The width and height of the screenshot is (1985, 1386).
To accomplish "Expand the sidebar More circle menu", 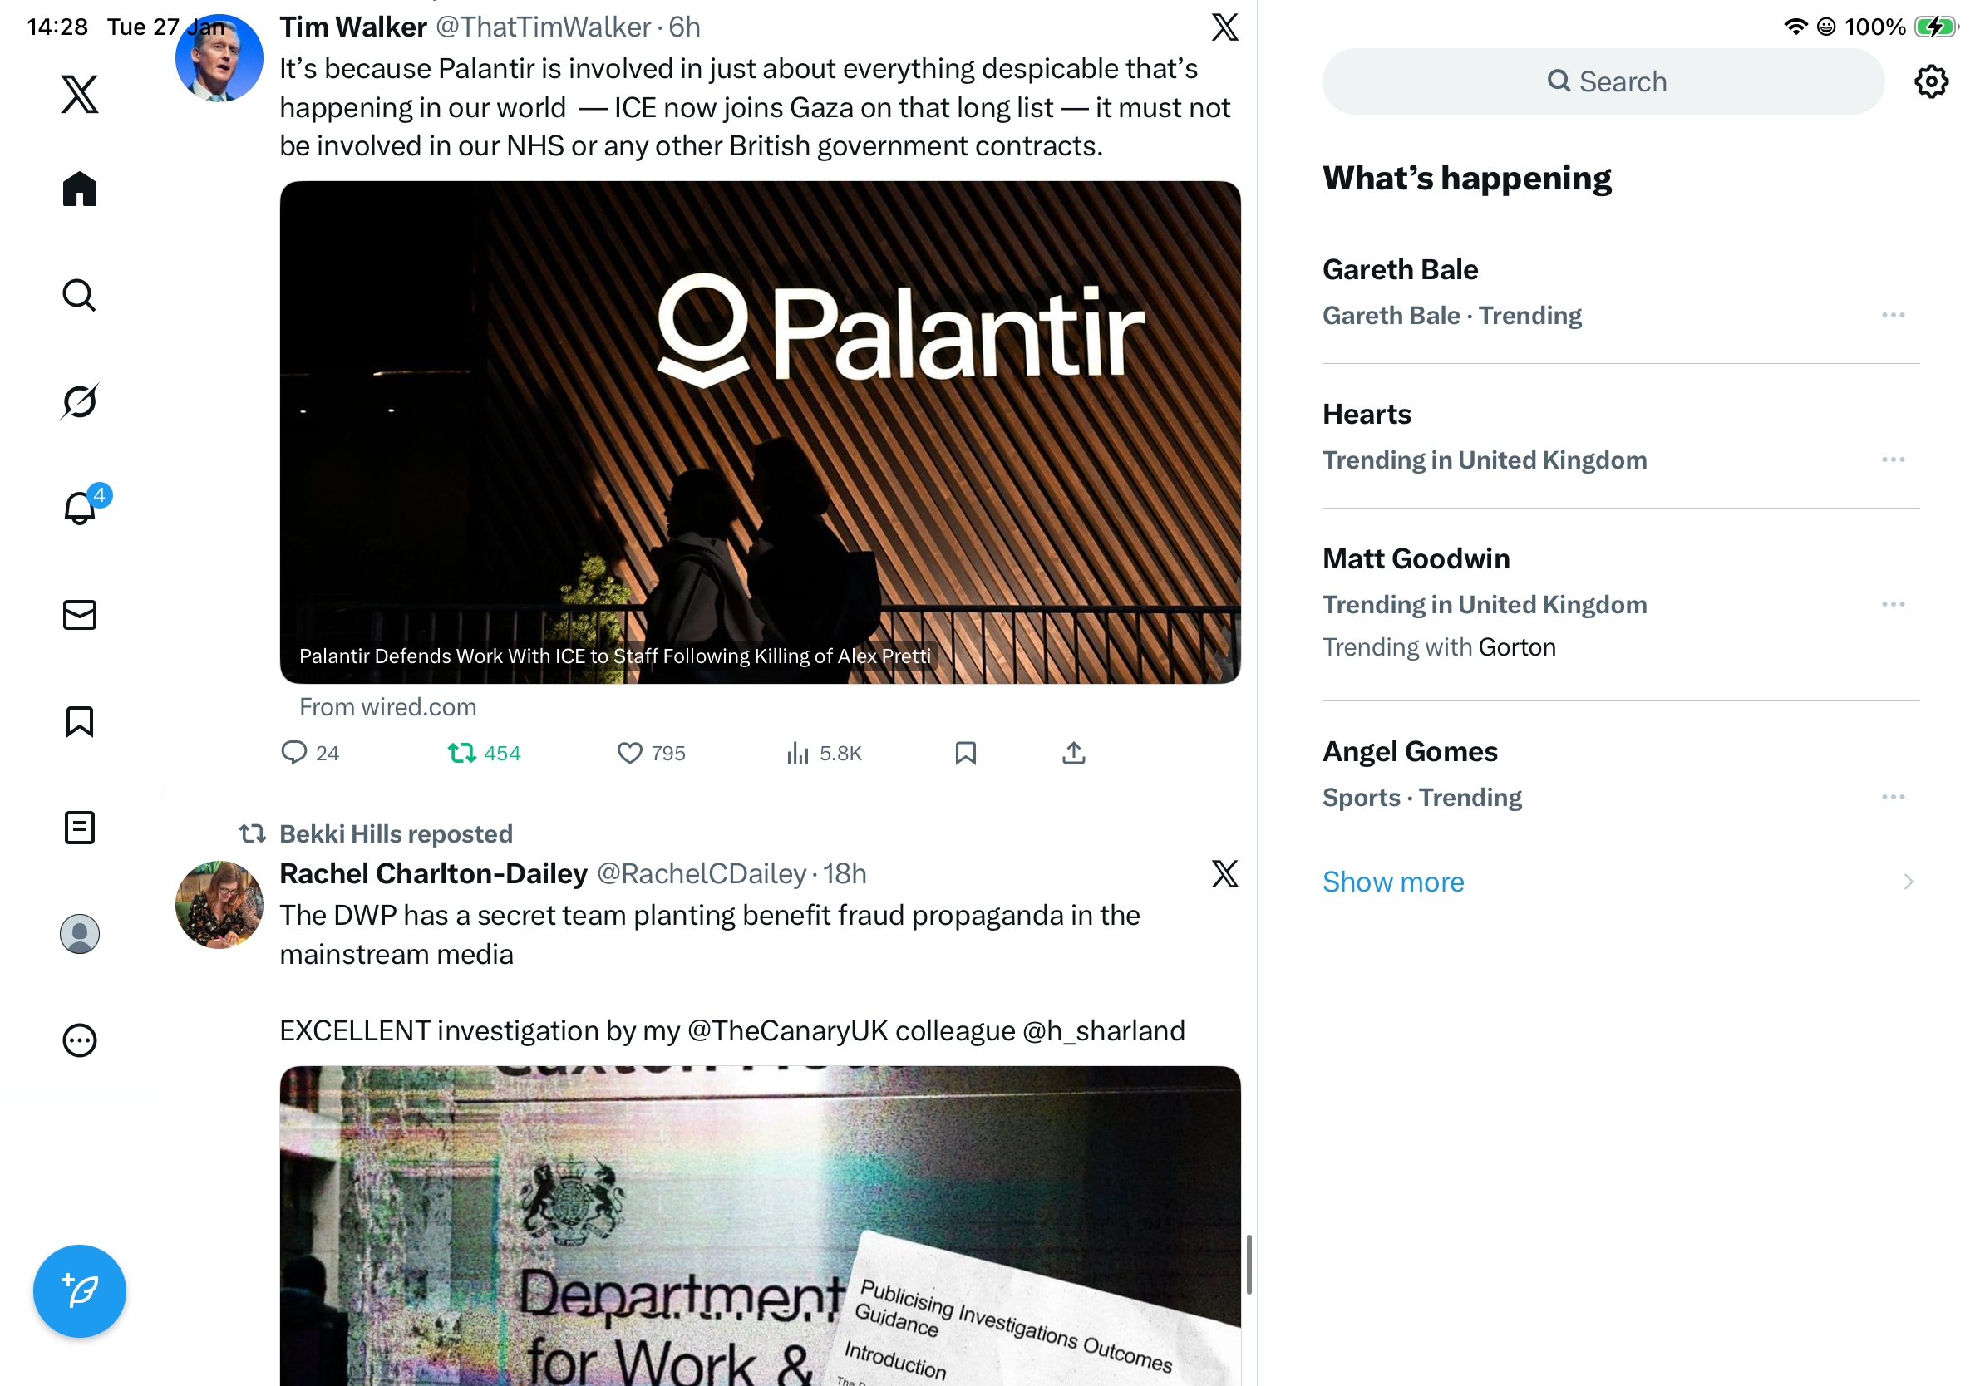I will pyautogui.click(x=80, y=1039).
